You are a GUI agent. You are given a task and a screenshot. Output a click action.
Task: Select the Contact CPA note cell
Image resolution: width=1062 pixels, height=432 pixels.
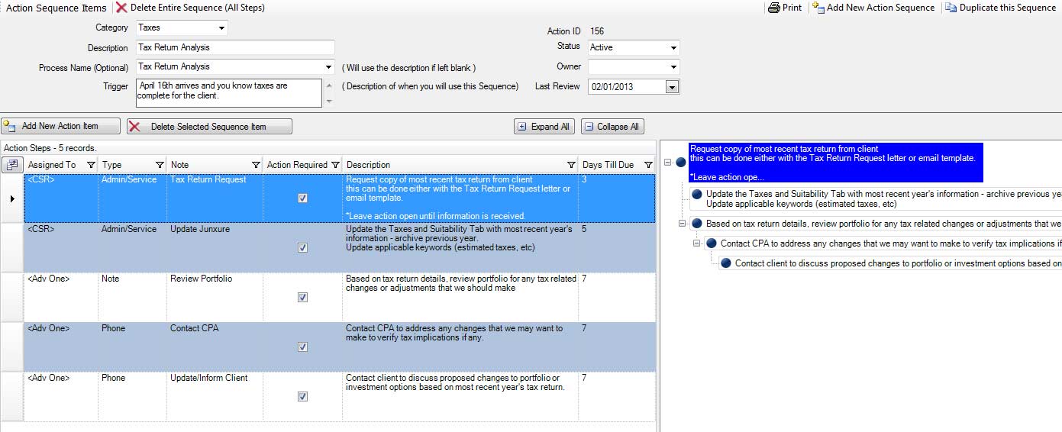point(215,347)
